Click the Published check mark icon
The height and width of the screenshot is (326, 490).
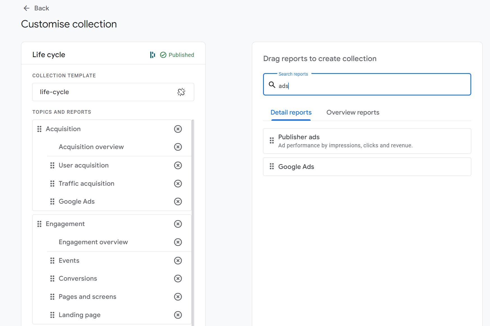point(163,55)
